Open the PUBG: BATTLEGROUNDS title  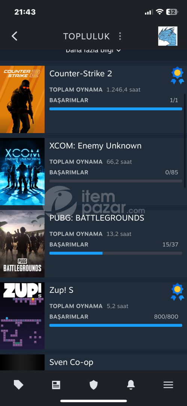tap(97, 218)
